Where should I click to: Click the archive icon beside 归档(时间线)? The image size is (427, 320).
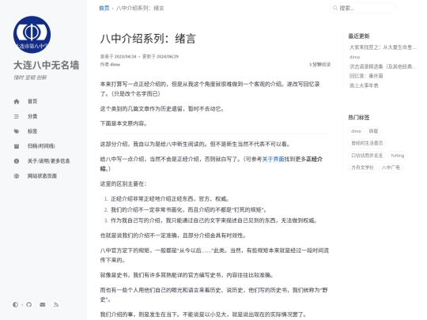17,146
